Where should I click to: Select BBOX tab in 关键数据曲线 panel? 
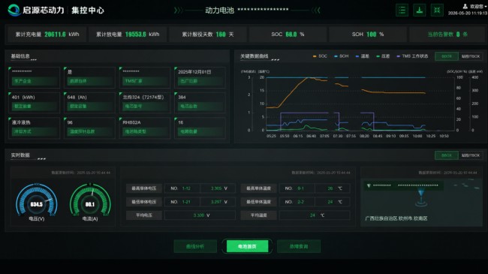pos(446,56)
